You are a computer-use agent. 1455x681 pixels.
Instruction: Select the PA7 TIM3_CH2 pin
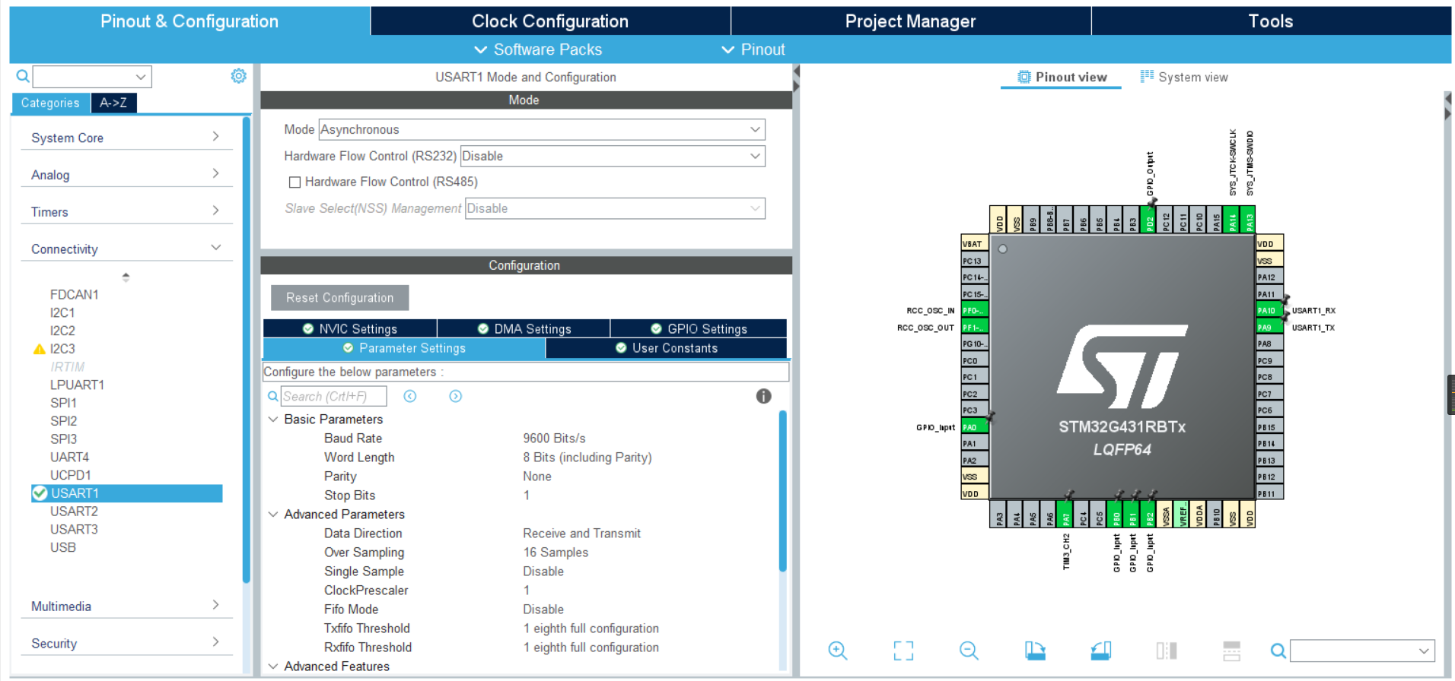(1066, 514)
